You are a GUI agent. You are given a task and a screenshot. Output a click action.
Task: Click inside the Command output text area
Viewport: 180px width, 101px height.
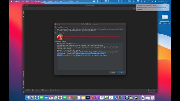[90, 56]
